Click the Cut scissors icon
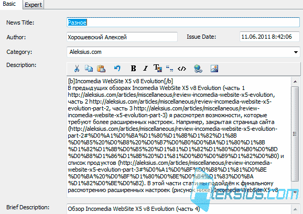Viewport: 303px width, 214px height. tap(77, 69)
